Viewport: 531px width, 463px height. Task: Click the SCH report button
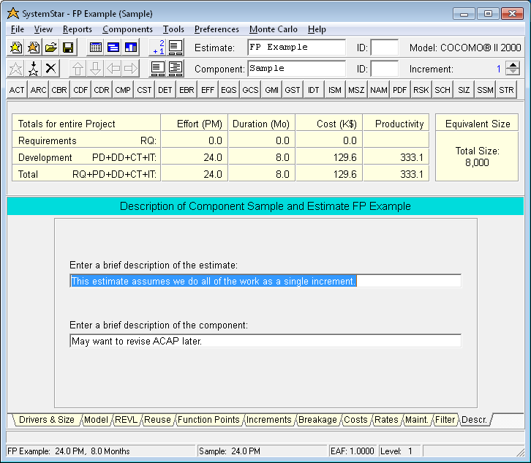pyautogui.click(x=442, y=90)
